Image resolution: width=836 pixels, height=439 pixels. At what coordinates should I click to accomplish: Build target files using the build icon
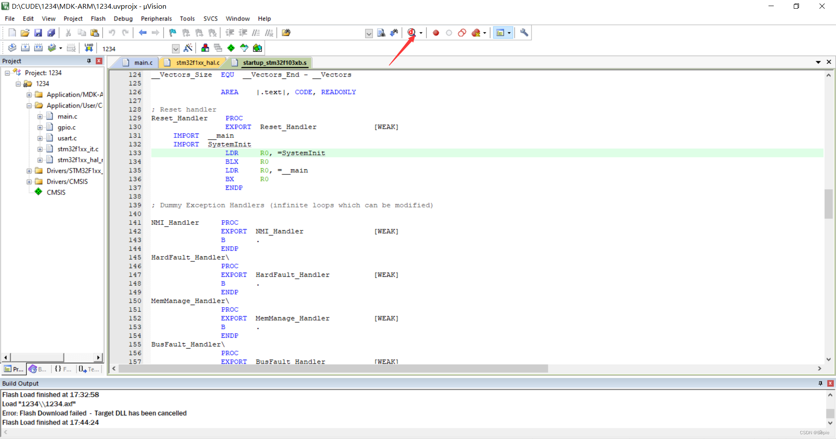pyautogui.click(x=25, y=48)
